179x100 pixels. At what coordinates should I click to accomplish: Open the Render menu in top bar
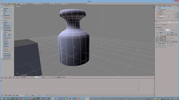coord(9,4)
